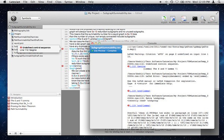Image resolution: width=224 pixels, height=140 pixels.
Task: Open the Apple menu
Action: 5,2
